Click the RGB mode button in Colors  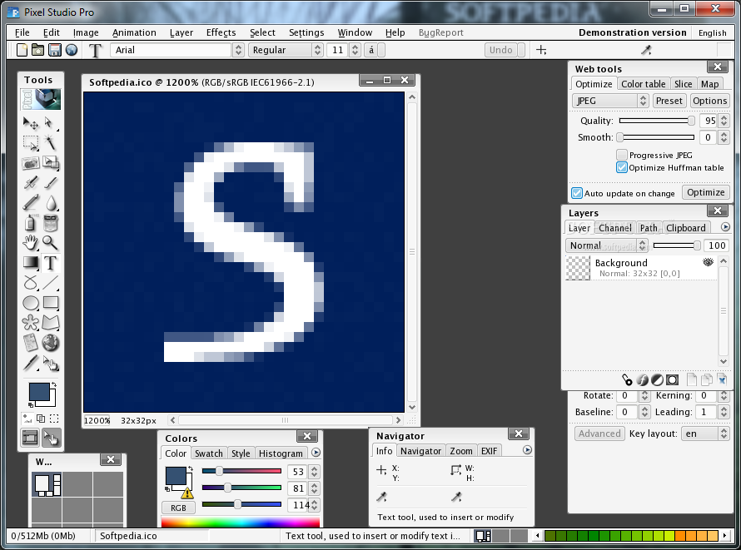tap(178, 508)
